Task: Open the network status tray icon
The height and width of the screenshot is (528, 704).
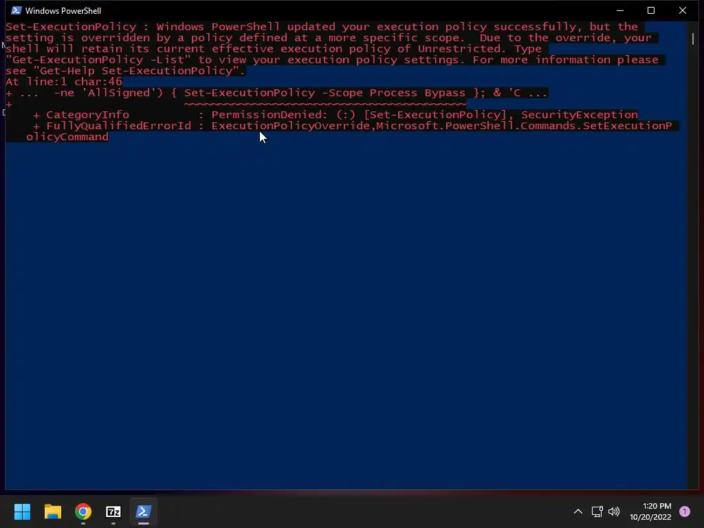Action: click(597, 511)
